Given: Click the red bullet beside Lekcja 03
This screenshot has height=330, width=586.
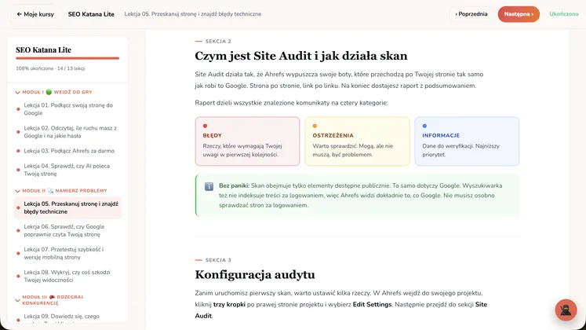Looking at the screenshot, I should (18, 151).
